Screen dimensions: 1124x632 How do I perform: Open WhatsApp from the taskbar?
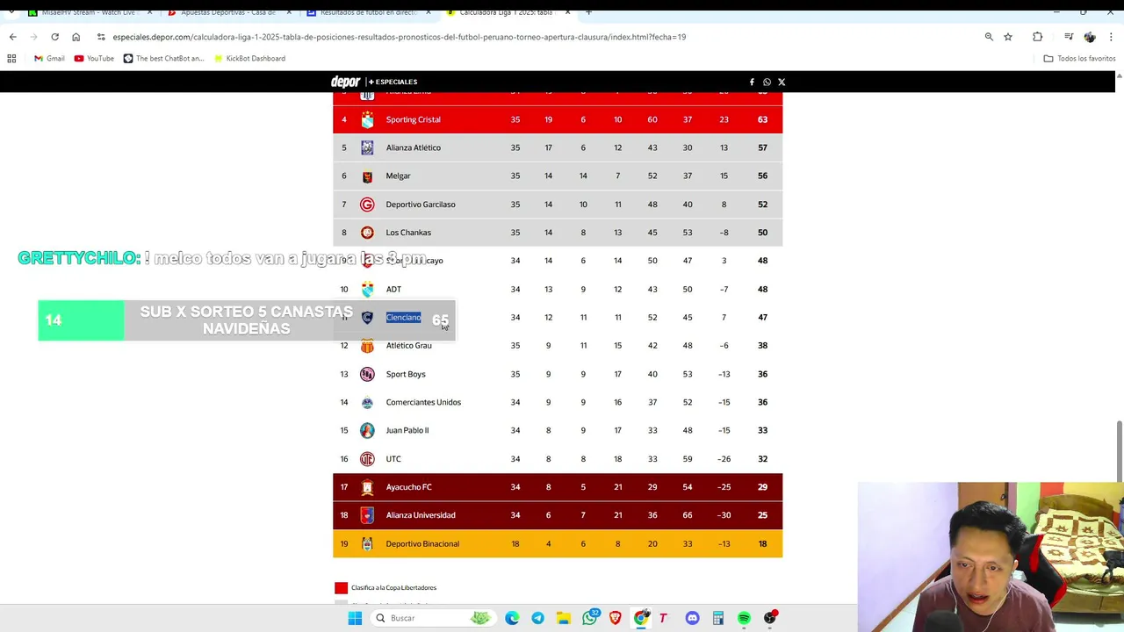click(x=589, y=618)
